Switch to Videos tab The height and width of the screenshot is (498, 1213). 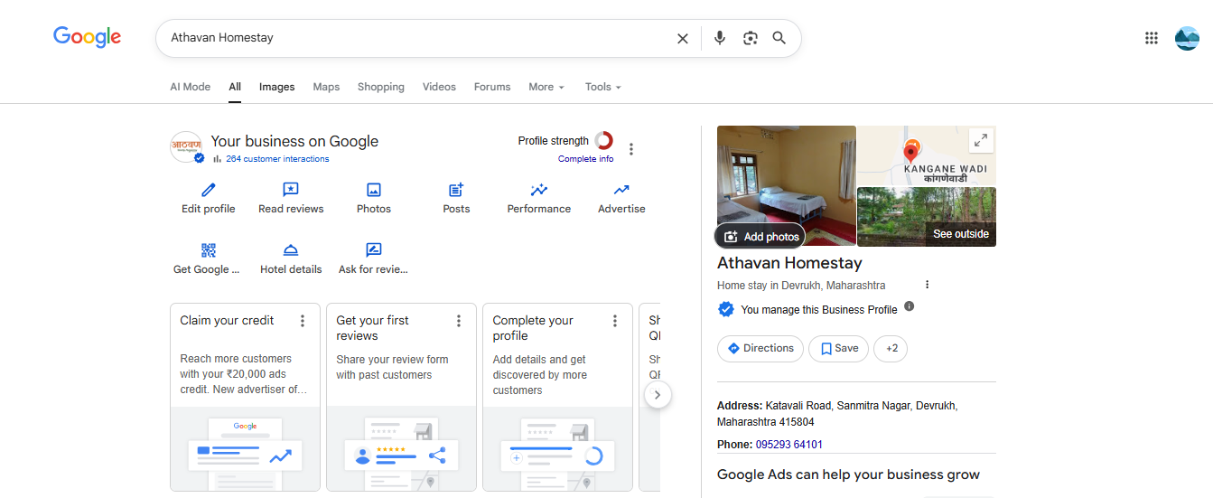point(439,87)
